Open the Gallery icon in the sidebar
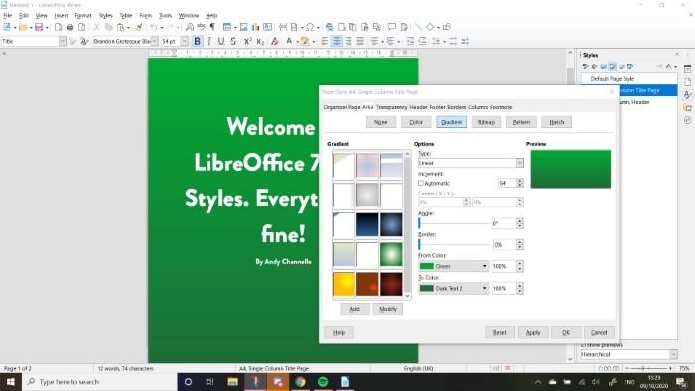This screenshot has height=391, width=695. [687, 107]
